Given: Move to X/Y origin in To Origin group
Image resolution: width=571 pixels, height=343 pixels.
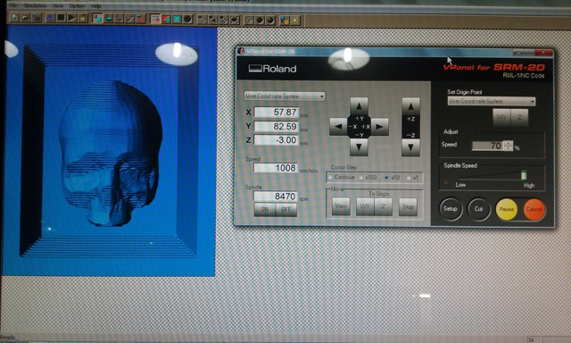Looking at the screenshot, I should (x=365, y=206).
